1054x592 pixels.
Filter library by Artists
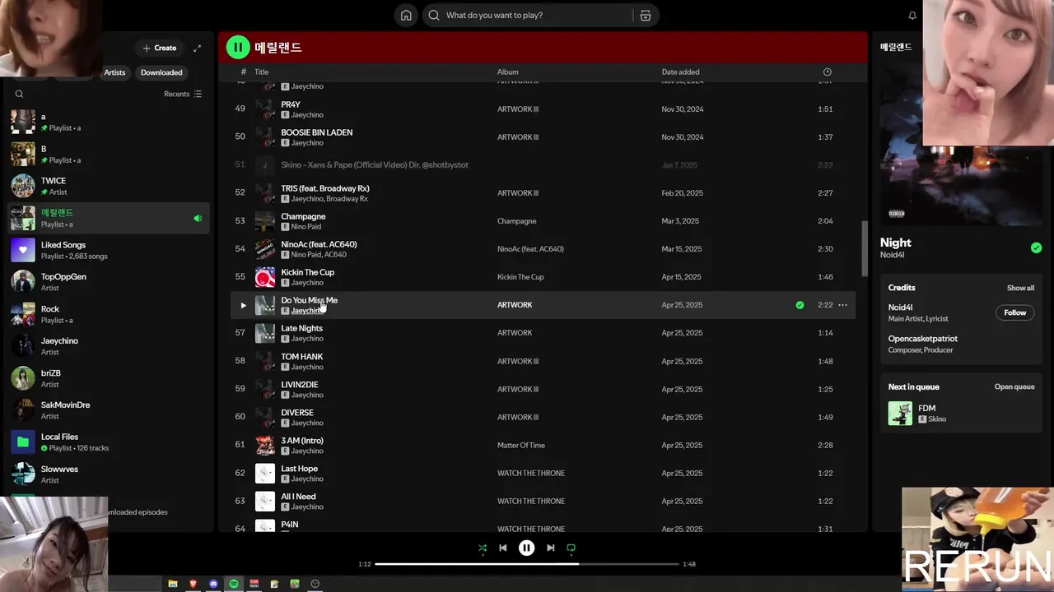pos(114,72)
